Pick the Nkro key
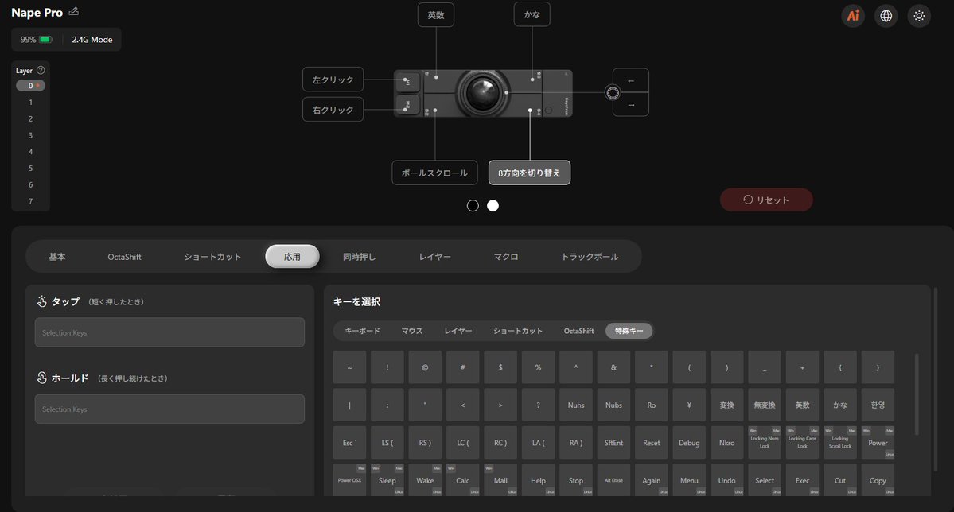This screenshot has height=512, width=954. click(x=726, y=443)
